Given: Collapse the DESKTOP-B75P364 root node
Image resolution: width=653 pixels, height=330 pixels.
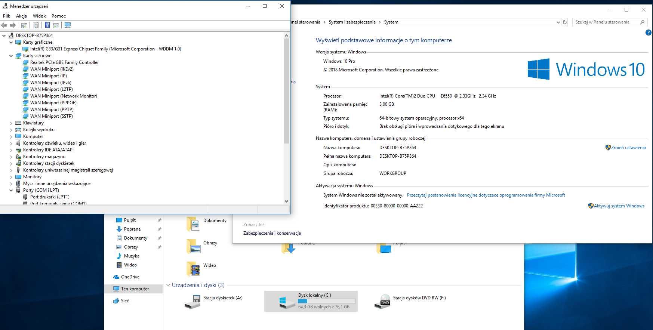Looking at the screenshot, I should click(4, 36).
